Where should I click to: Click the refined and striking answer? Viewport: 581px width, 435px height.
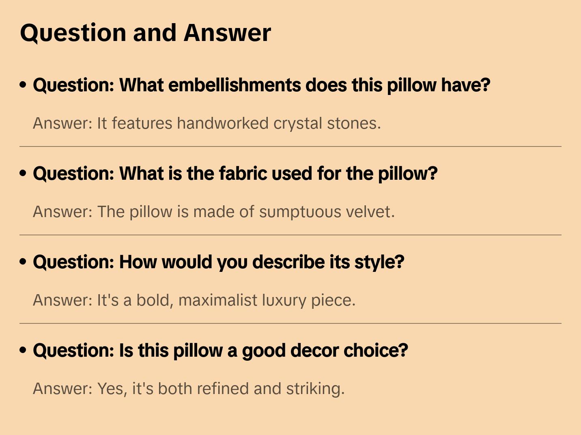pos(189,389)
